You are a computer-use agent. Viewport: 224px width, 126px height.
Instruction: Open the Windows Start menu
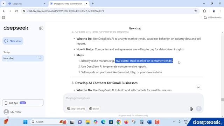click(25, 122)
